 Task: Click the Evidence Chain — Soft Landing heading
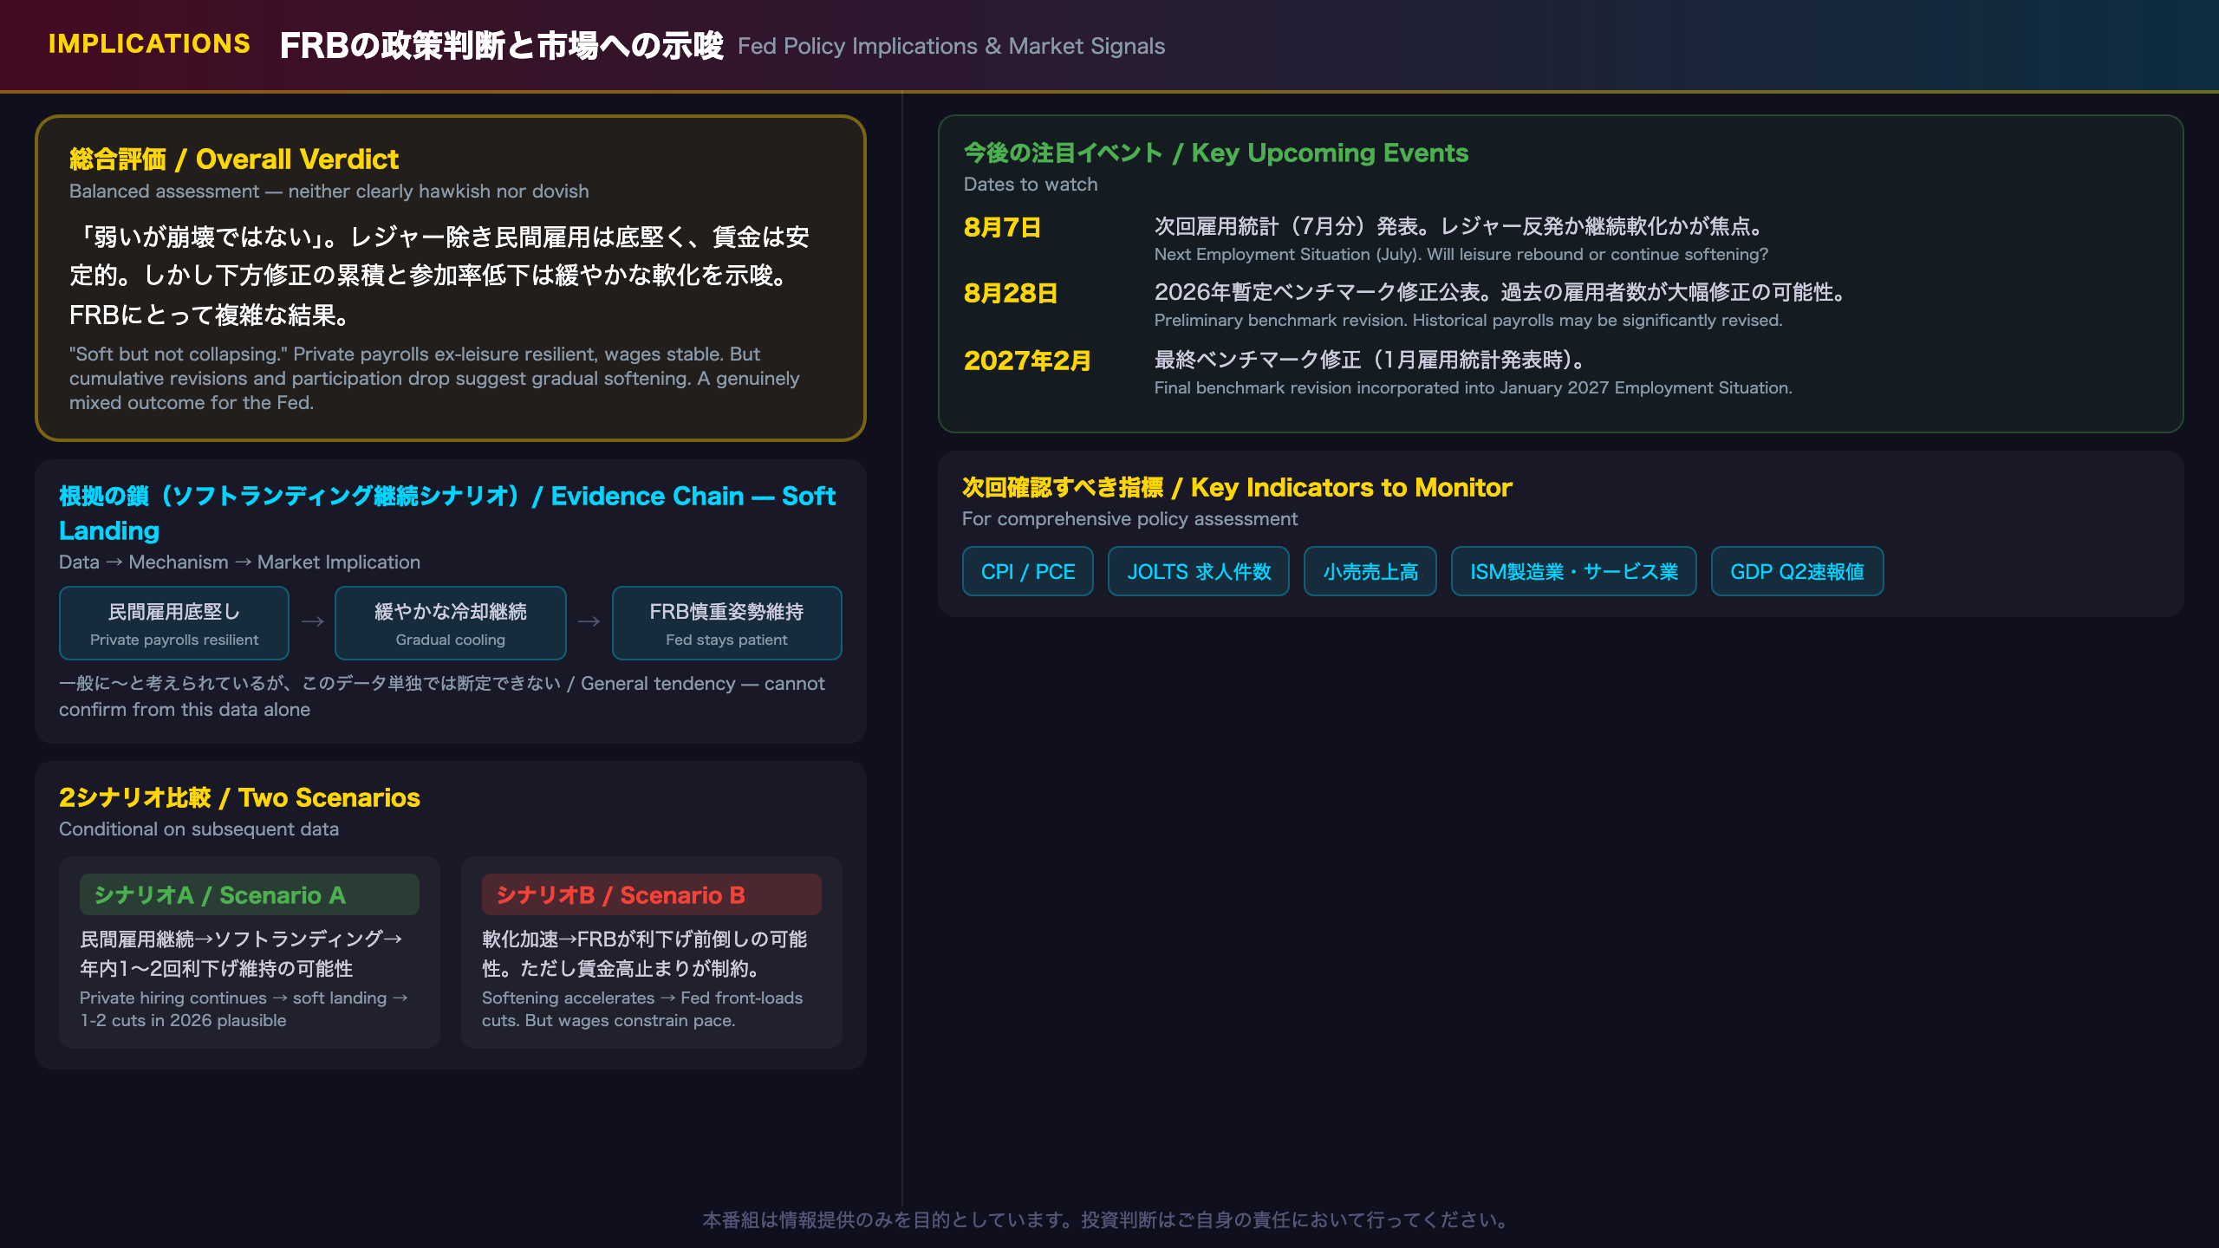tap(447, 513)
